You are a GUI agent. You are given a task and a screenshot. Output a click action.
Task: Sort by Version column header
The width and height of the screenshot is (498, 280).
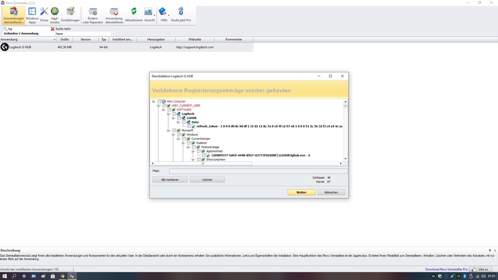(86, 39)
